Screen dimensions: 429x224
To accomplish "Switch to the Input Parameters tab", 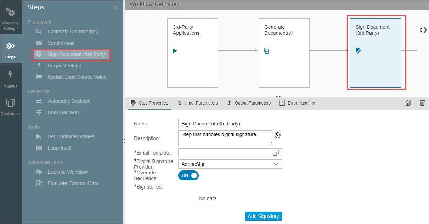I will click(198, 103).
